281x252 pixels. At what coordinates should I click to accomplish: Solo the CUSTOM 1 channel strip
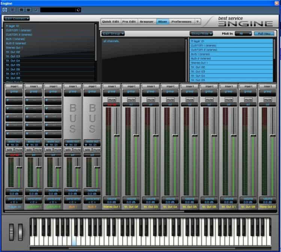29,150
